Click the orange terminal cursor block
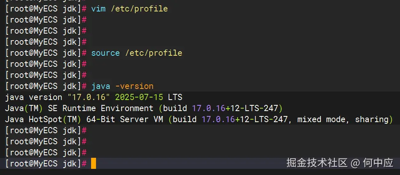Image resolution: width=400 pixels, height=175 pixels. pyautogui.click(x=93, y=164)
